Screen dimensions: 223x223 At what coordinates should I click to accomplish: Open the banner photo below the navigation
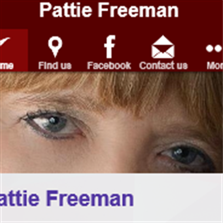pos(111,122)
